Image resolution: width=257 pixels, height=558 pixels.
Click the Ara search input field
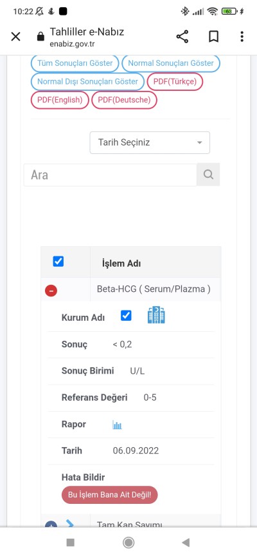tap(111, 175)
